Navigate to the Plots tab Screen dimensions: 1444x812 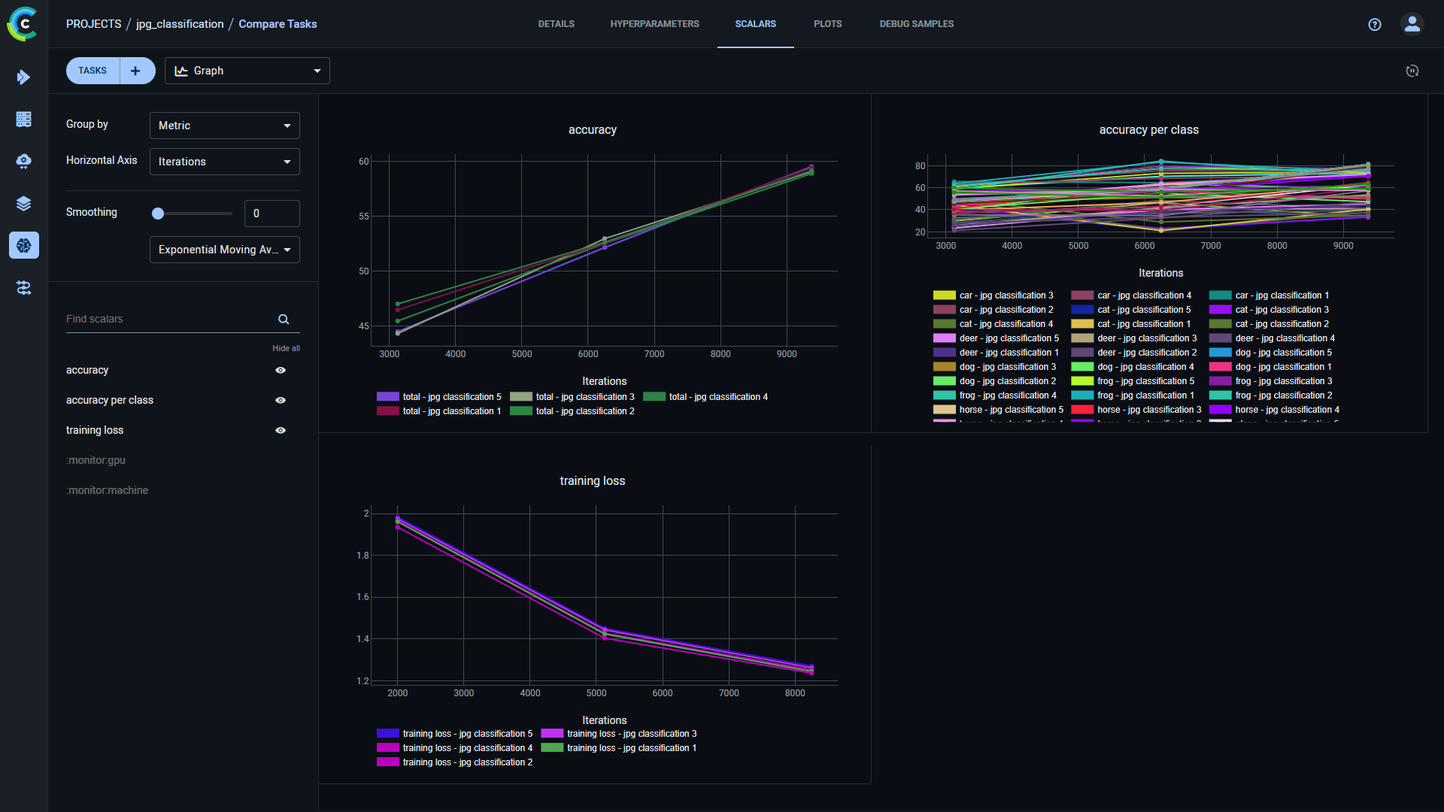coord(829,24)
